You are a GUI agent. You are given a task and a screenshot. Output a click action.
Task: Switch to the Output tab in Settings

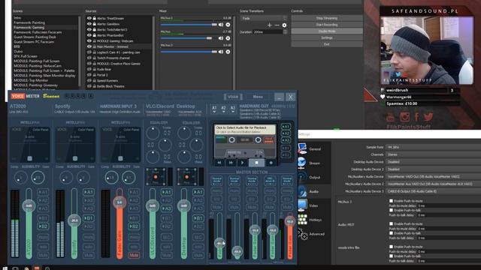tap(314, 177)
